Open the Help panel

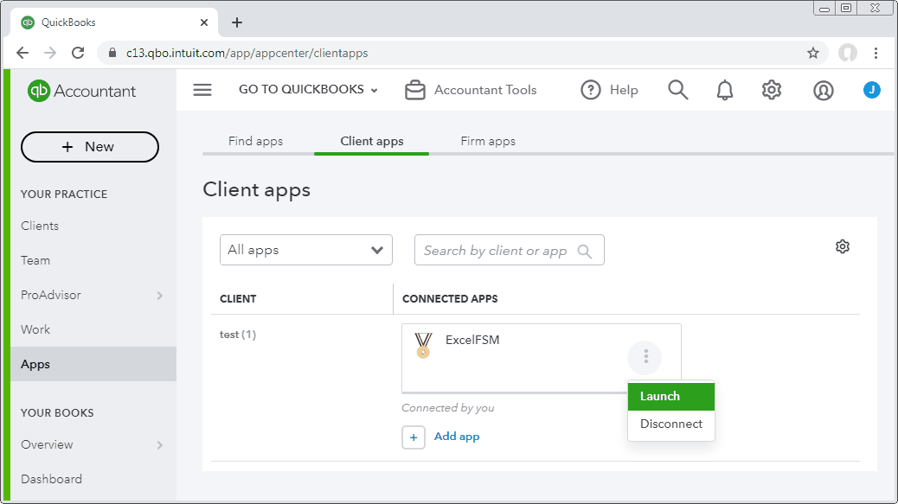[609, 90]
